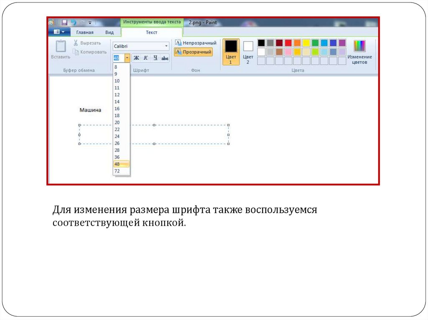
Task: Choose font size 72 from list
Action: (117, 171)
